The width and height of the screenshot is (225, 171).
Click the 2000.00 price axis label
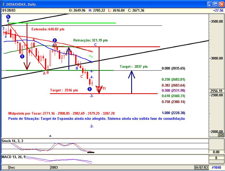pyautogui.click(x=217, y=132)
